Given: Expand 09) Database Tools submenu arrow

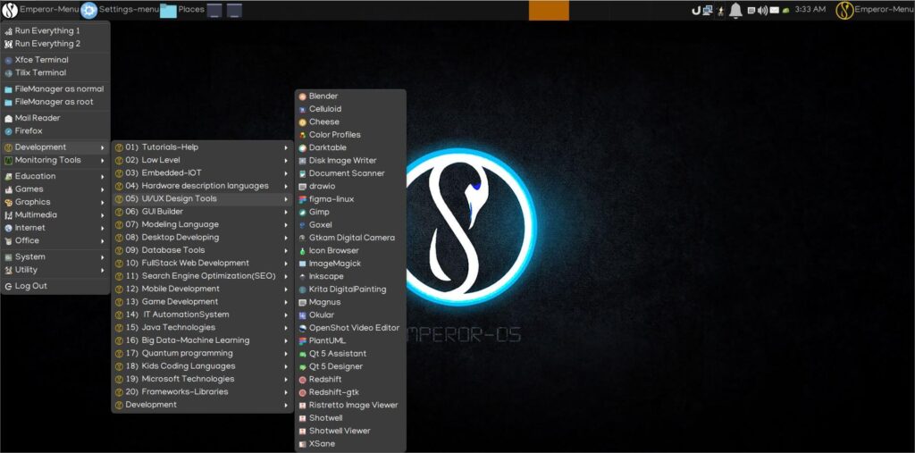Looking at the screenshot, I should [x=286, y=250].
